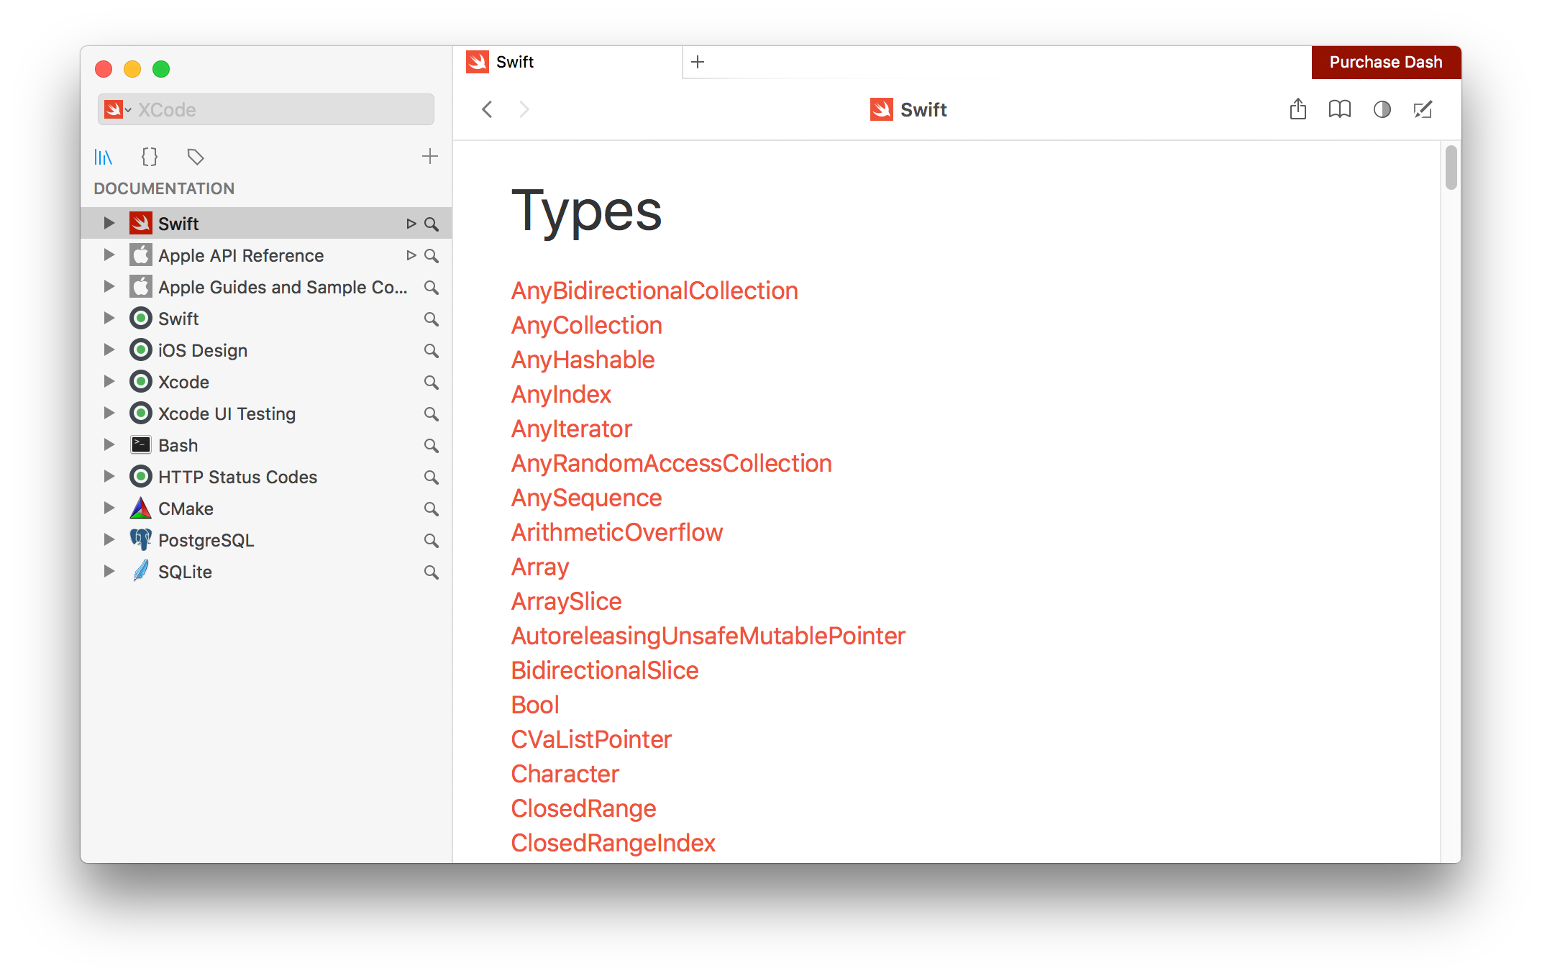
Task: Expand the Apple API Reference entry
Action: click(x=108, y=255)
